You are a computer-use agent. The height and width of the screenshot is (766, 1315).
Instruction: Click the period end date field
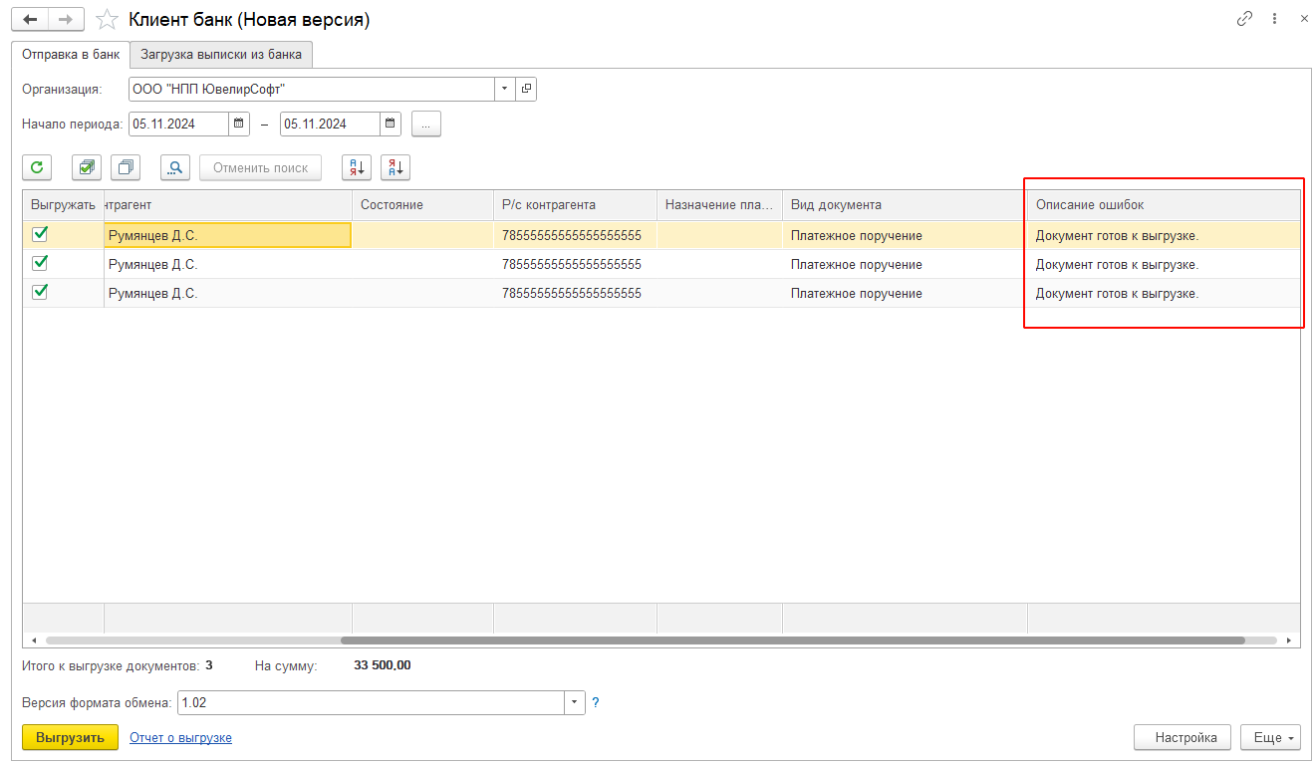pos(331,125)
